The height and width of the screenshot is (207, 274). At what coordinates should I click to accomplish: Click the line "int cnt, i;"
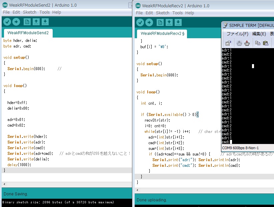(x=151, y=103)
